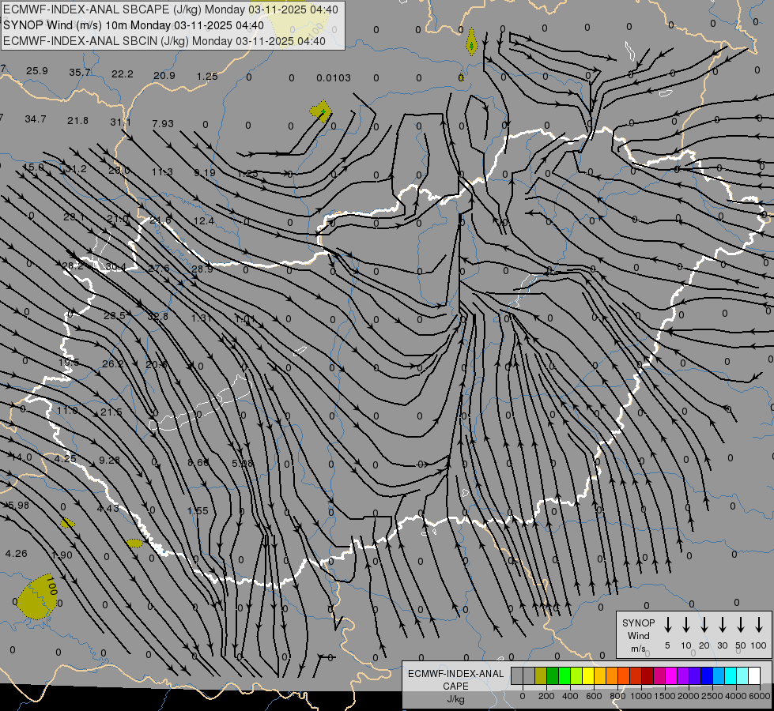This screenshot has height=711, width=774.
Task: Click the map value 23.5
Action: (x=115, y=315)
